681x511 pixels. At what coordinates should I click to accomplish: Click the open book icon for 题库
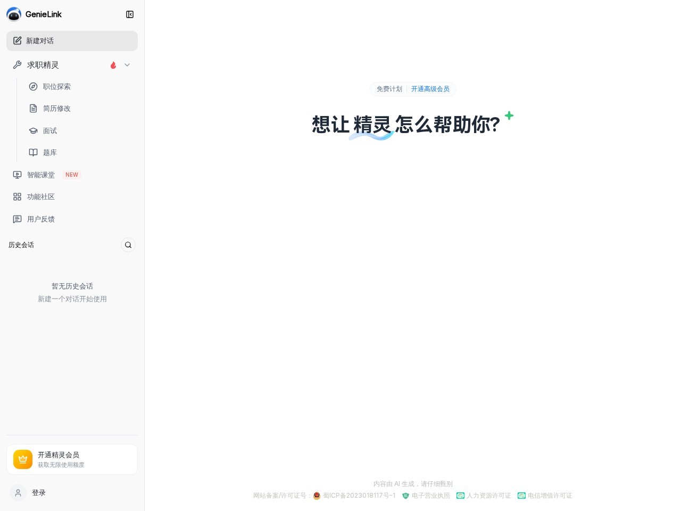click(33, 153)
